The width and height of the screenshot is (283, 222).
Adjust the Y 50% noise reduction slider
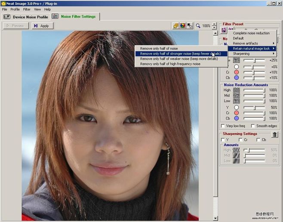(x=254, y=108)
